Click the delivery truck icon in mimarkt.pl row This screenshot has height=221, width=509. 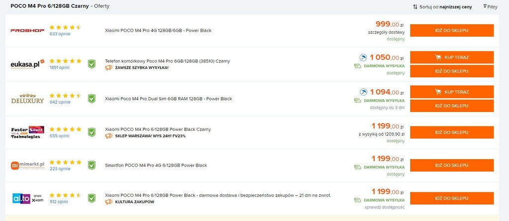tap(357, 167)
